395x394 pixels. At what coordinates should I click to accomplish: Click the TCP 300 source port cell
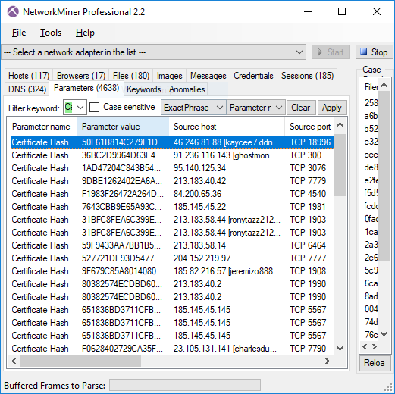click(x=306, y=155)
